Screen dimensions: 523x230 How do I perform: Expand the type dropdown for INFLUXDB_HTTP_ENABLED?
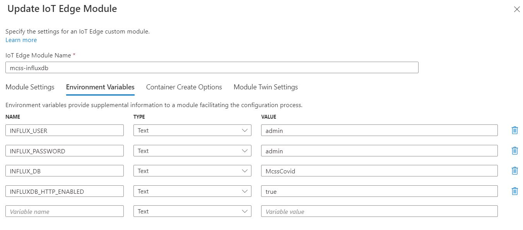pyautogui.click(x=192, y=191)
